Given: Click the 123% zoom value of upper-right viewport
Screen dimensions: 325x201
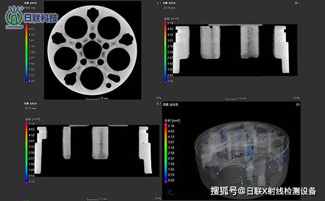Looking at the screenshot, I should 297,98.
